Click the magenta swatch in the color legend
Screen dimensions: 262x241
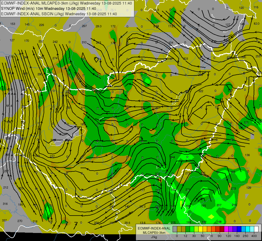[x=226, y=229]
